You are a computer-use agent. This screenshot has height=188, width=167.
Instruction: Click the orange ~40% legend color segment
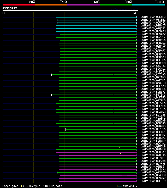tap(51, 5)
